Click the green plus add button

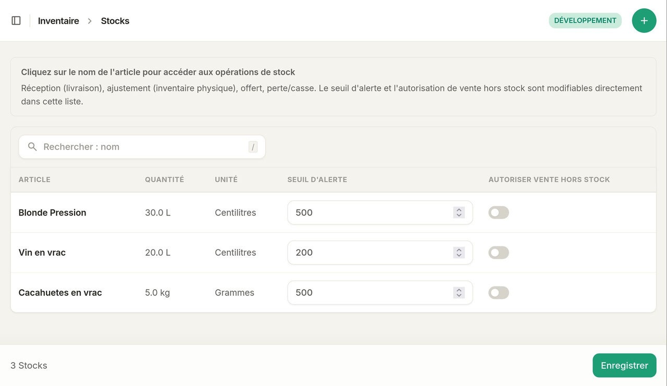point(644,21)
